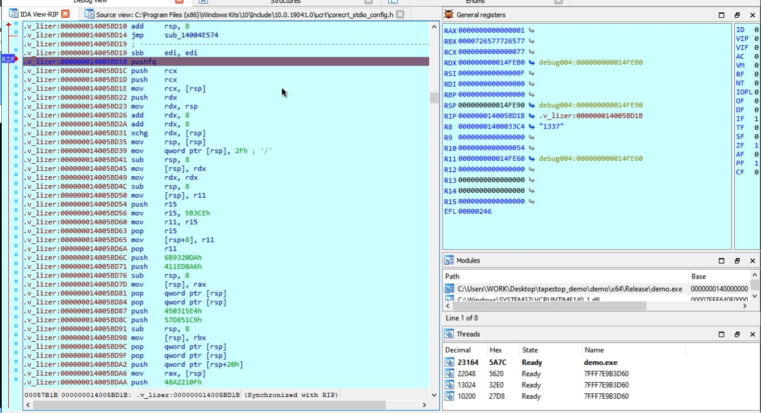761x413 pixels.
Task: Sort threads by State column header
Action: (x=530, y=350)
